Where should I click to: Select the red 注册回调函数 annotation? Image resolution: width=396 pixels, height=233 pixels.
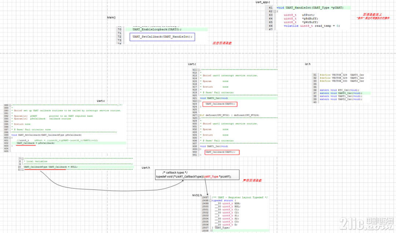(x=222, y=43)
